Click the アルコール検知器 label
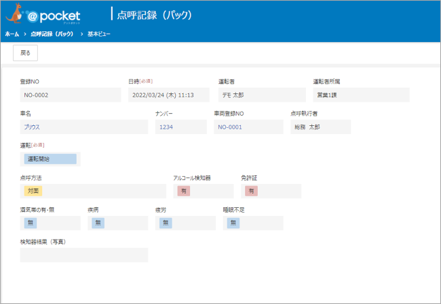Image resolution: width=441 pixels, height=304 pixels. (x=192, y=178)
